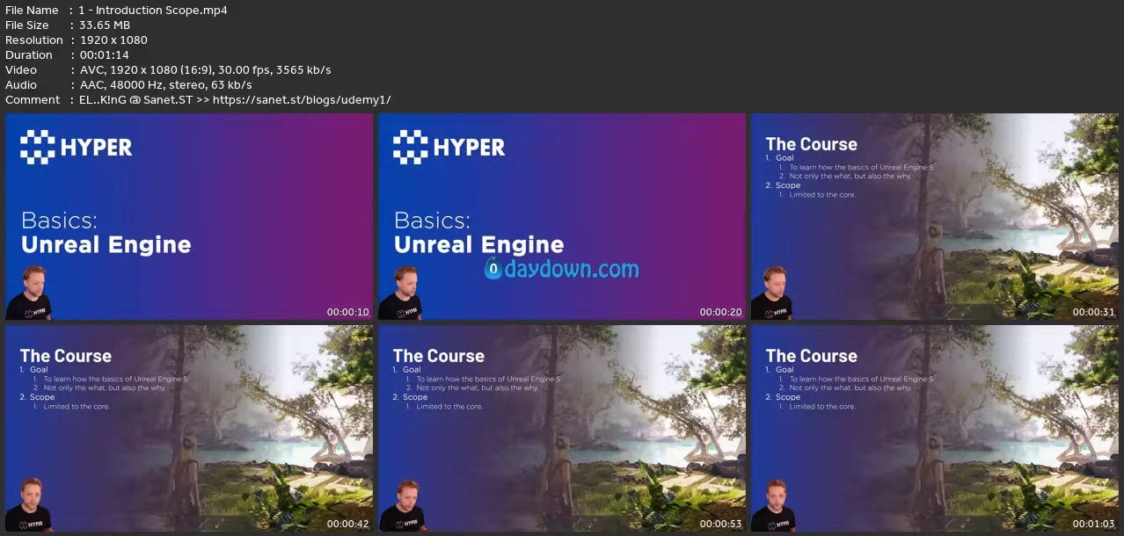Open the frame thumbnail stamped 00:00:20

point(562,217)
